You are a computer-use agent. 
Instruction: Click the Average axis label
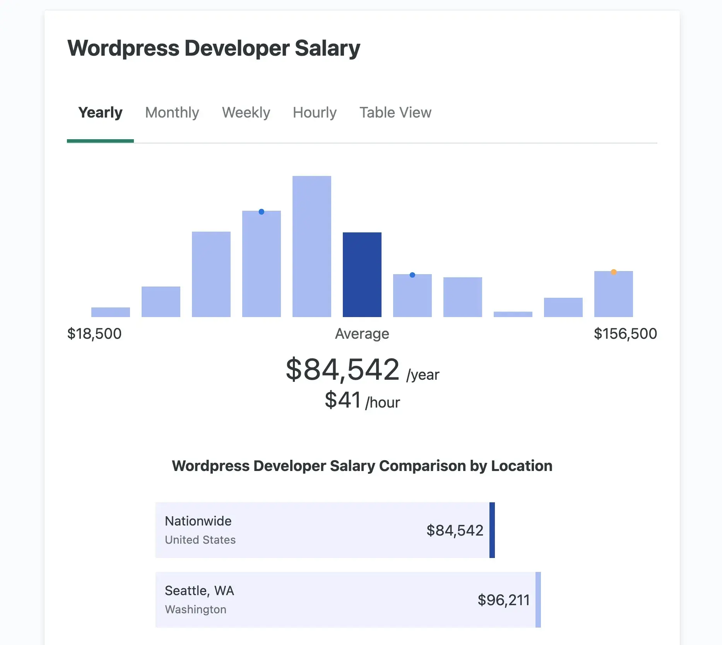coord(362,334)
